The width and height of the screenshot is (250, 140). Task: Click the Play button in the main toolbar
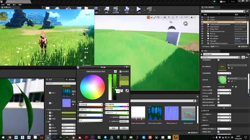tap(139, 9)
